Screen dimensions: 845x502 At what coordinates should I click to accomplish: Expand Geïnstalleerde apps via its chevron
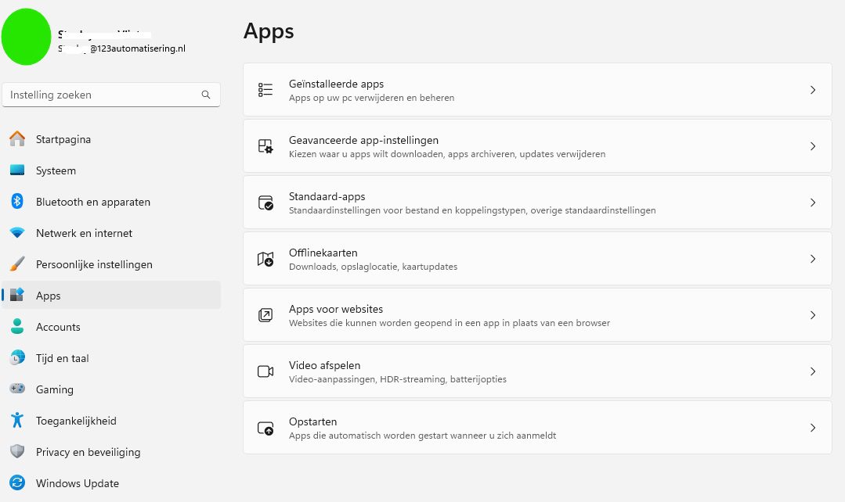pyautogui.click(x=812, y=89)
